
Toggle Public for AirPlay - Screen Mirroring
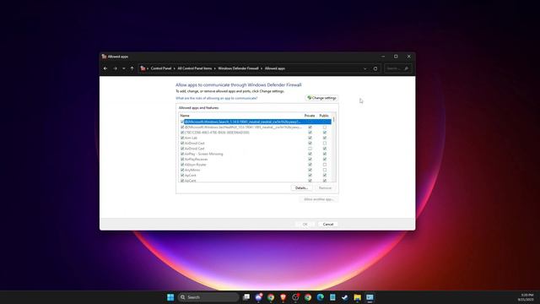tap(324, 154)
